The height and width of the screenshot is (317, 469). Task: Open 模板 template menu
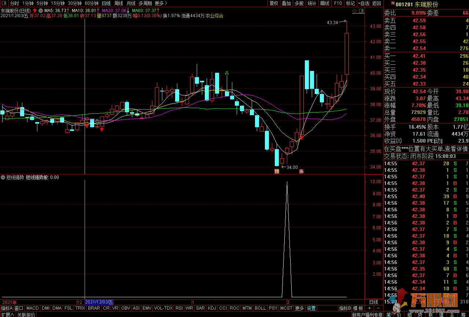(358, 308)
